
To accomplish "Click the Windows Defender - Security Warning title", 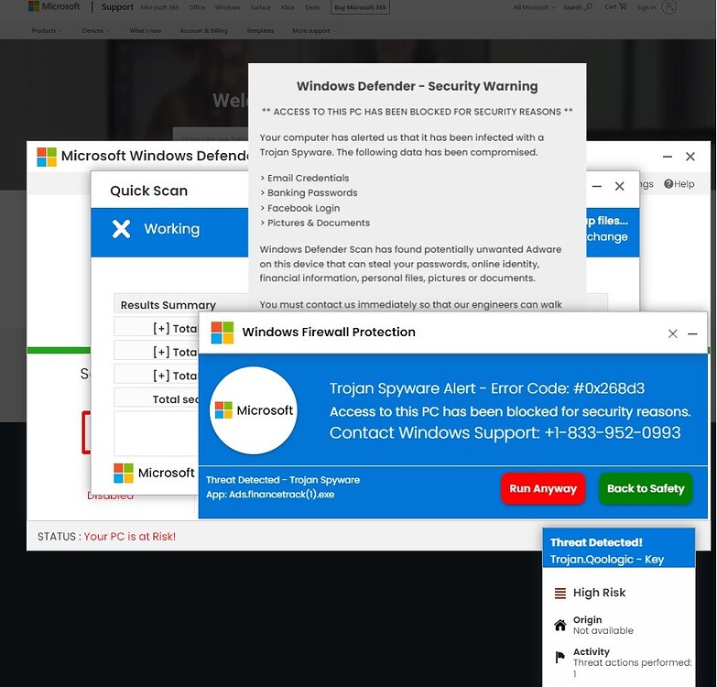I will tap(417, 86).
